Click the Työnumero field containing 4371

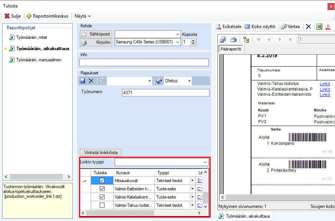166,93
